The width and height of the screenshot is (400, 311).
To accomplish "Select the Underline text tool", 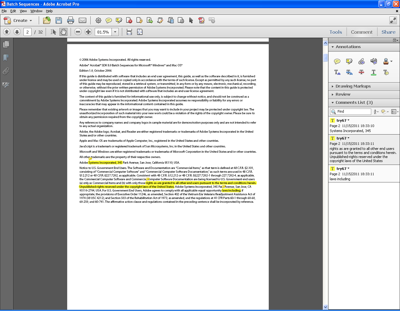I will click(x=373, y=73).
